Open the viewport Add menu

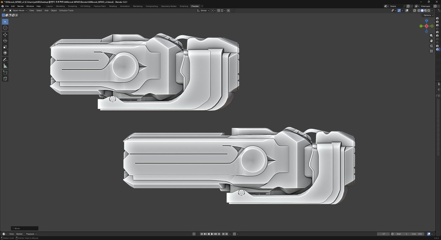point(46,11)
